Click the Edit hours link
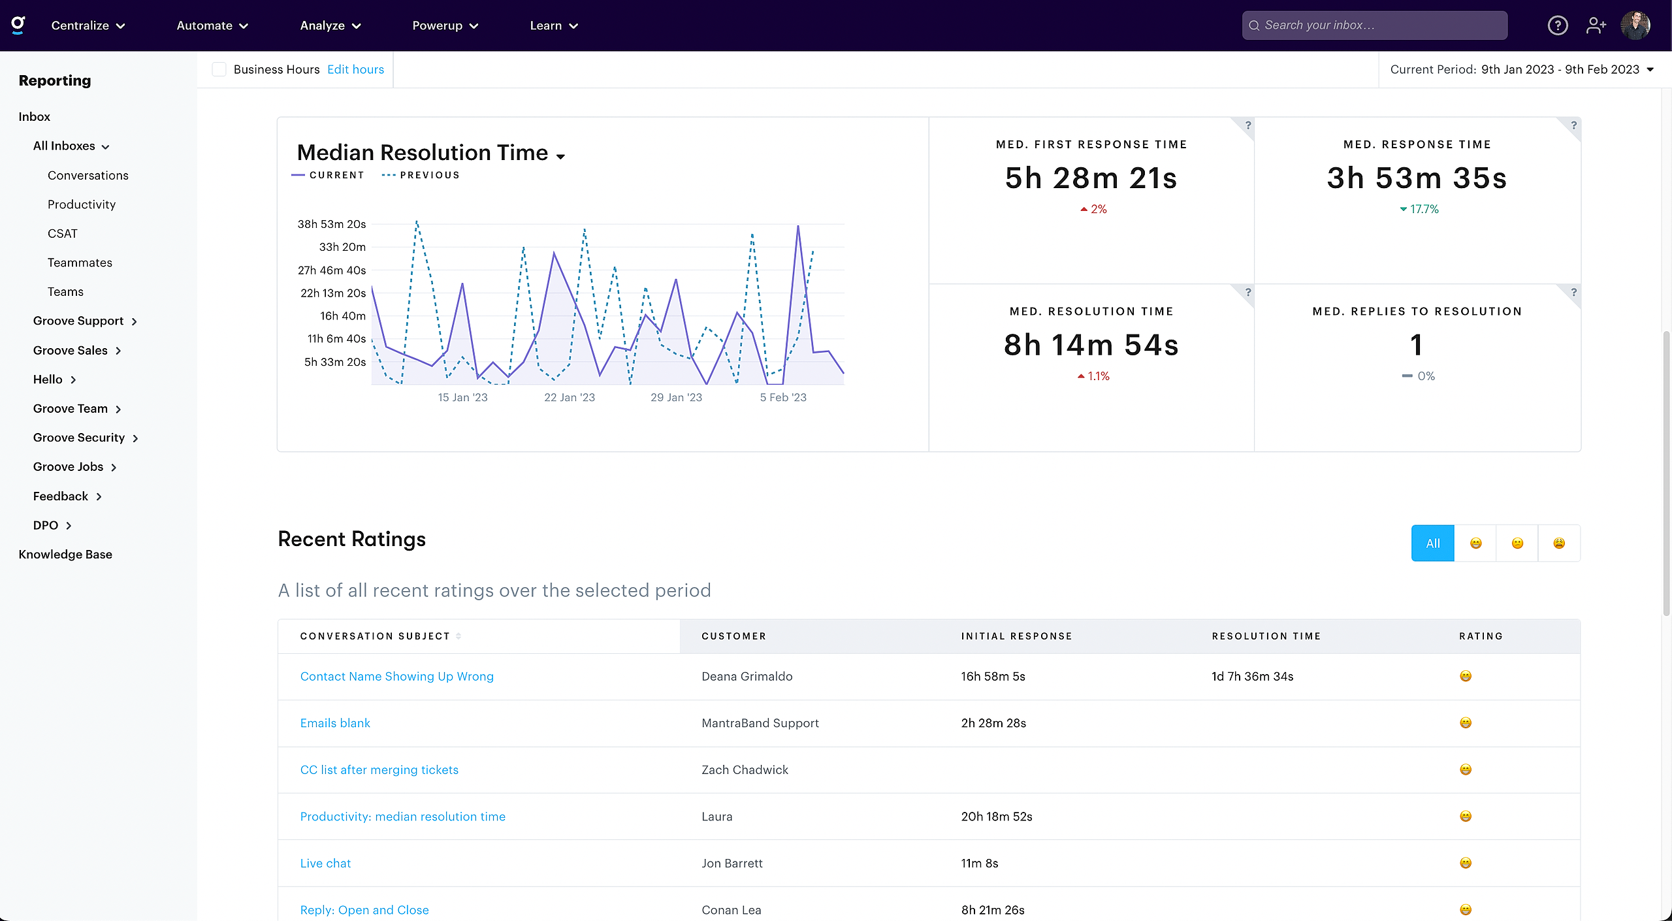This screenshot has width=1672, height=921. [355, 69]
